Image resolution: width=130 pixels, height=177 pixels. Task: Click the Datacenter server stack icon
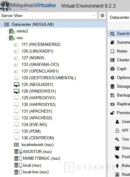click(x=7, y=25)
